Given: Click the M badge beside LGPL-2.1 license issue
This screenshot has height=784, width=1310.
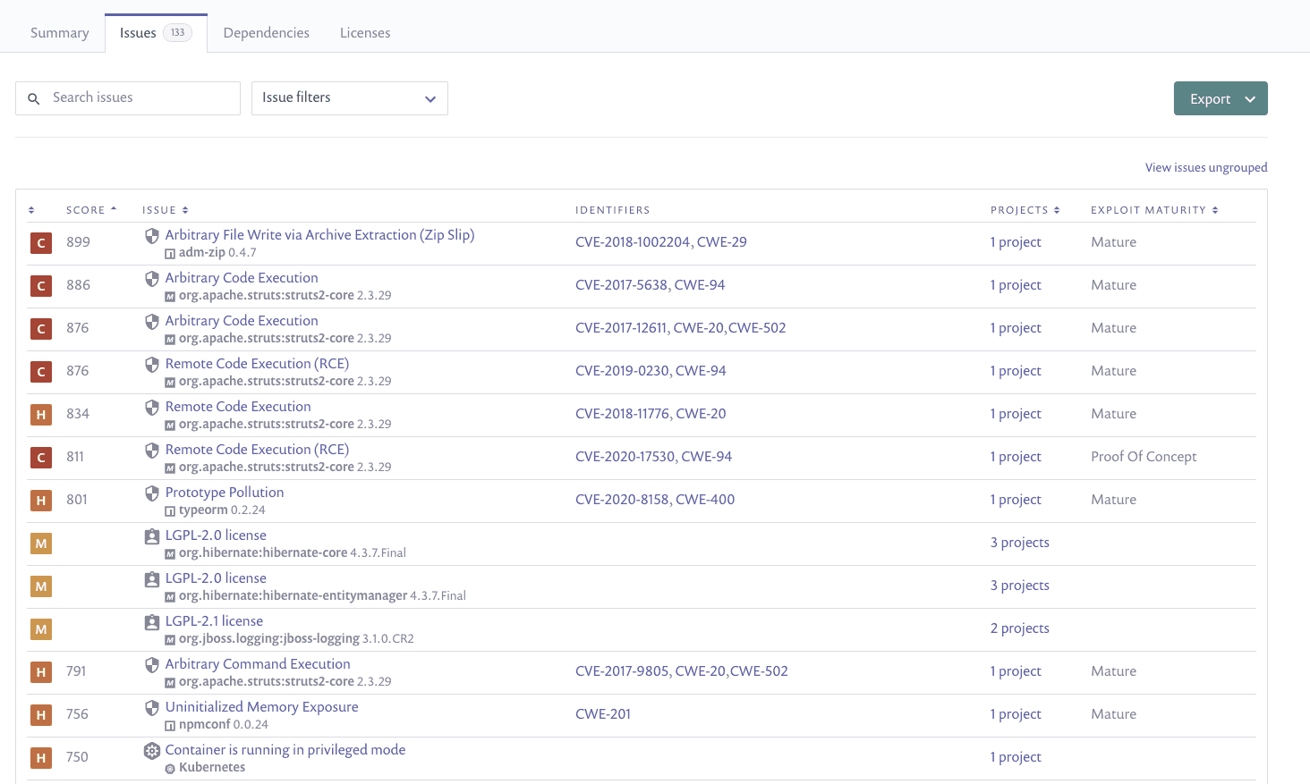Looking at the screenshot, I should pyautogui.click(x=40, y=629).
